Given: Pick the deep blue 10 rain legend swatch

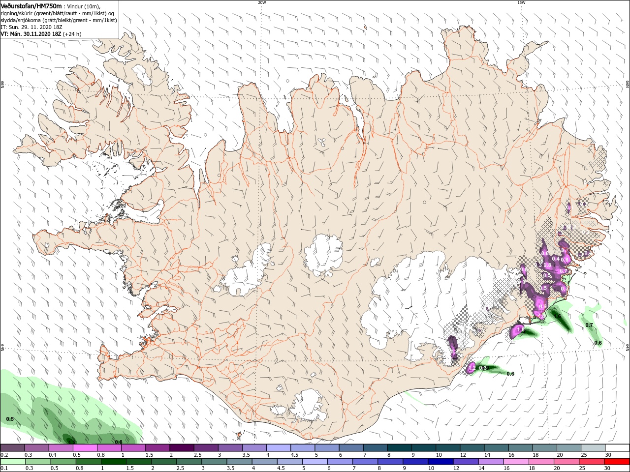Looking at the screenshot, I should pyautogui.click(x=440, y=462).
